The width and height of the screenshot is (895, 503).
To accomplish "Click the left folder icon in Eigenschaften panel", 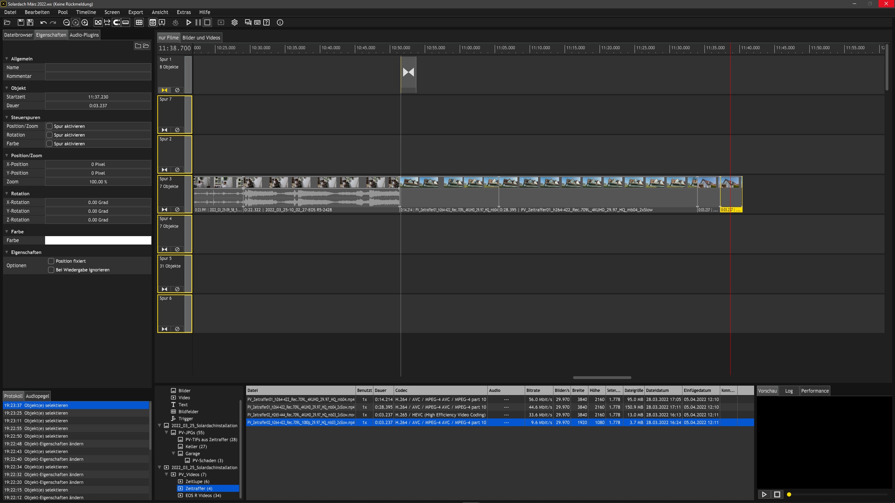I will point(138,46).
